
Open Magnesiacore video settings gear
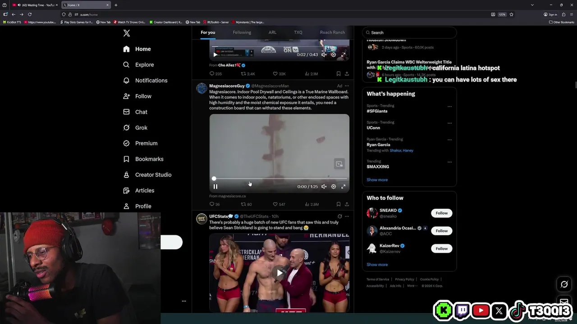pyautogui.click(x=334, y=187)
